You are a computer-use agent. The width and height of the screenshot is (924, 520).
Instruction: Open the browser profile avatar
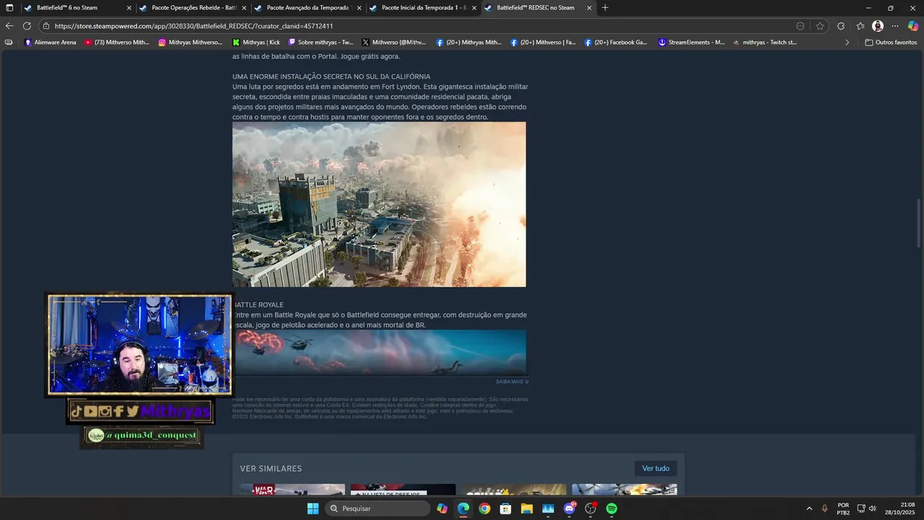(878, 26)
